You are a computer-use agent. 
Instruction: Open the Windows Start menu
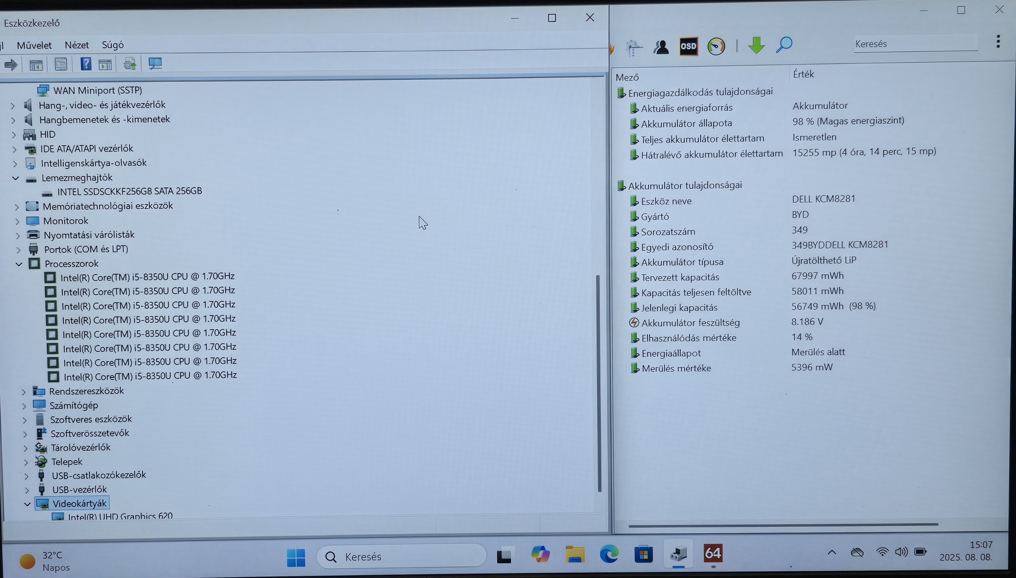click(296, 557)
